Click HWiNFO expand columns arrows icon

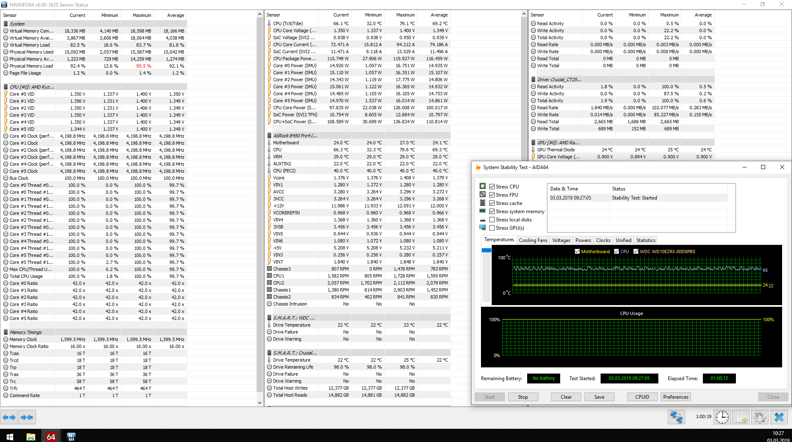click(x=9, y=417)
